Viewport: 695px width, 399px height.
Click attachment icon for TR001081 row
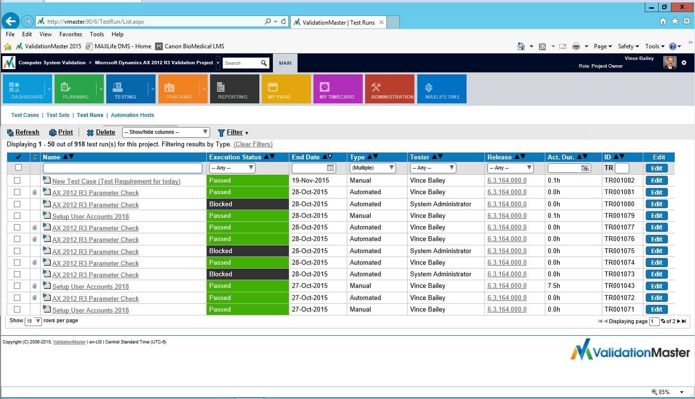pos(35,192)
